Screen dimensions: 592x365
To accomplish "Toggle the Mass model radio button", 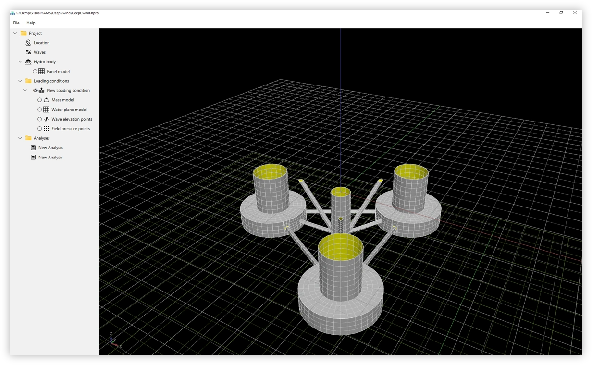I will click(40, 100).
